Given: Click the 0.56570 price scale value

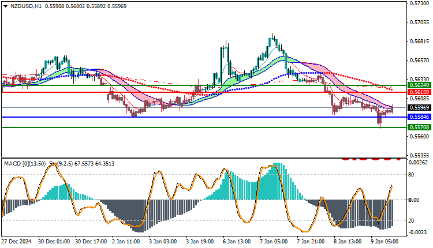Looking at the screenshot, I should point(420,61).
